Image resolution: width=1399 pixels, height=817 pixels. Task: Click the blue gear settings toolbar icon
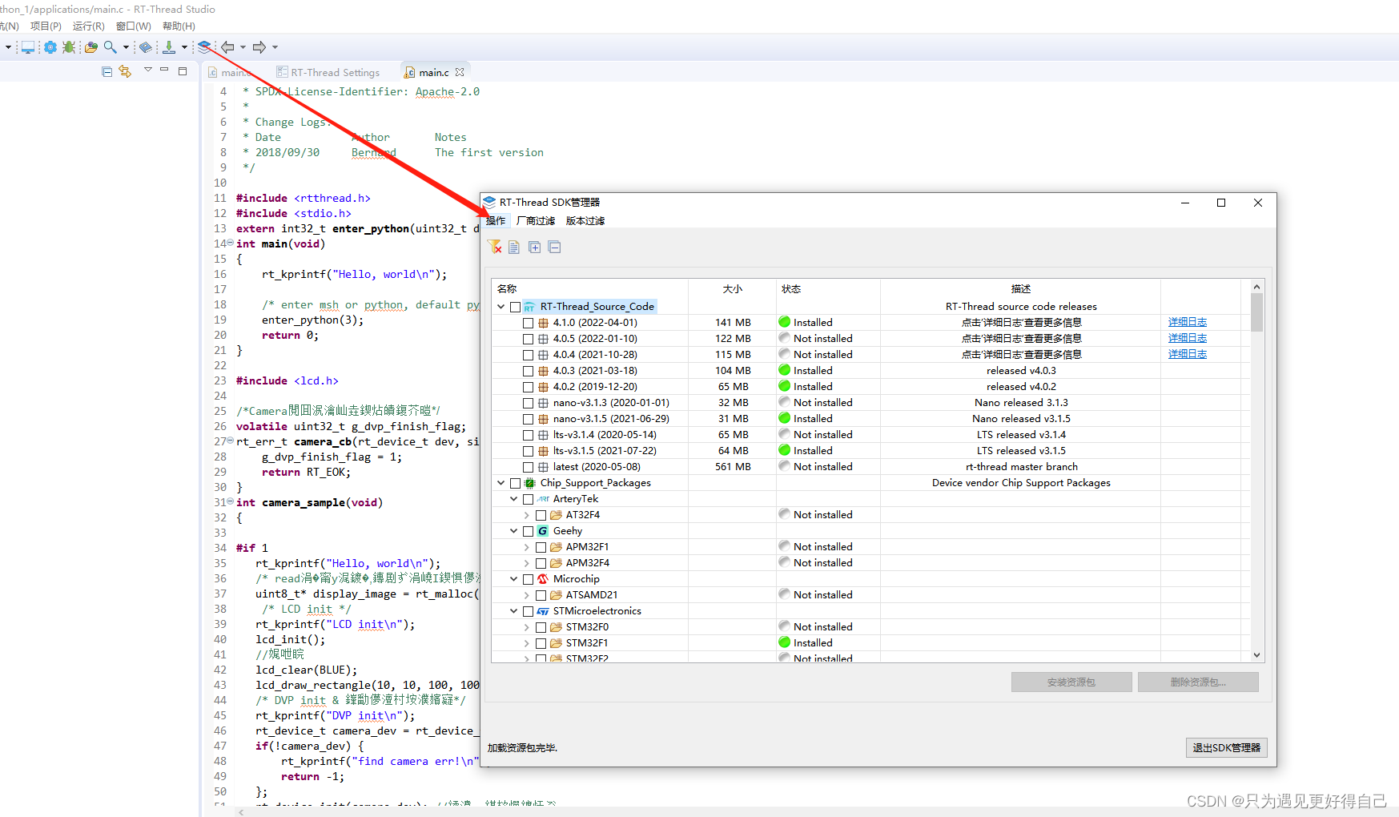click(x=50, y=47)
